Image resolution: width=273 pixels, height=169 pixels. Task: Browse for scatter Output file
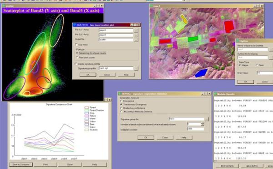tap(136, 40)
